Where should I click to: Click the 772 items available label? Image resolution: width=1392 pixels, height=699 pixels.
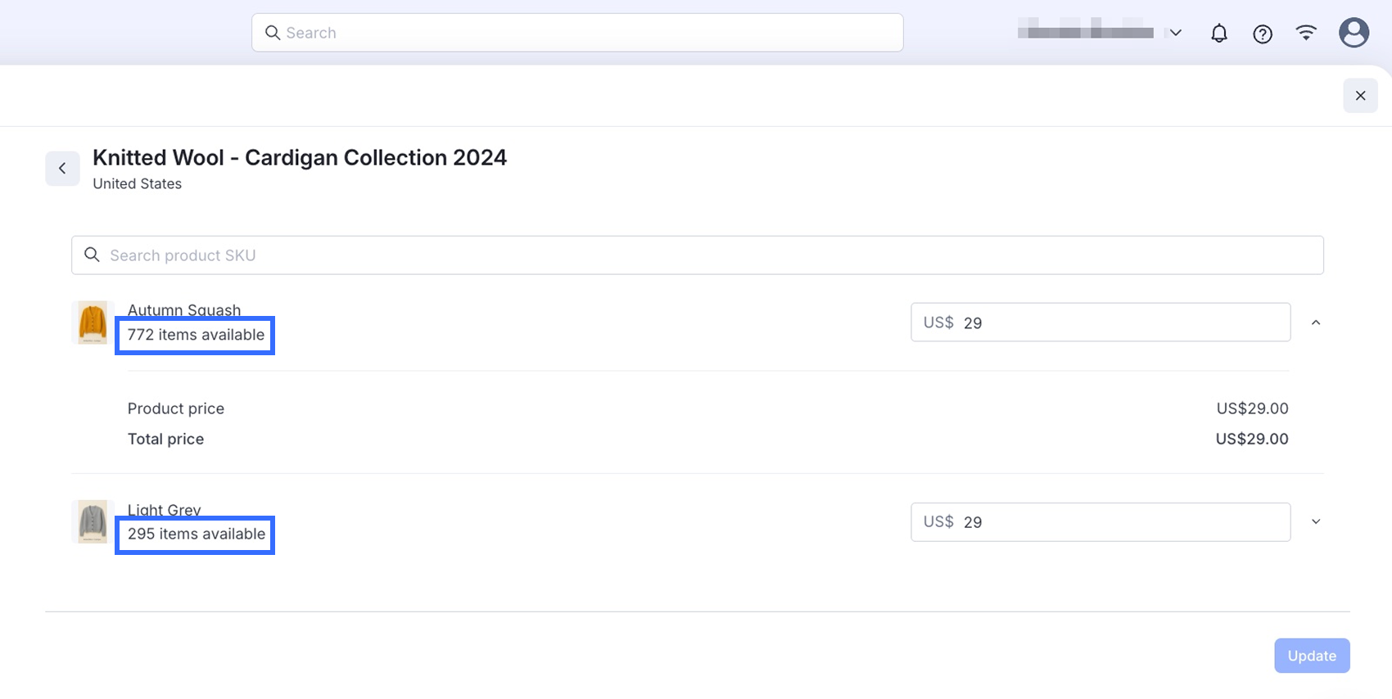(x=196, y=335)
